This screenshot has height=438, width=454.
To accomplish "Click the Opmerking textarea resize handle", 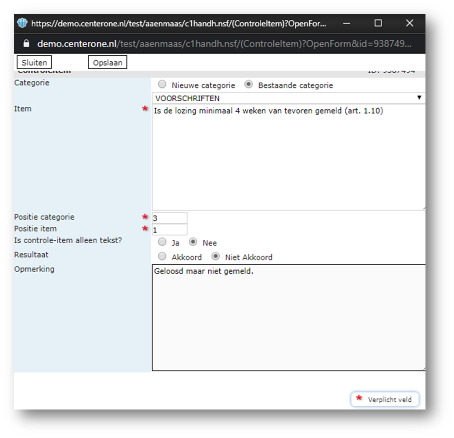I will tap(423, 368).
